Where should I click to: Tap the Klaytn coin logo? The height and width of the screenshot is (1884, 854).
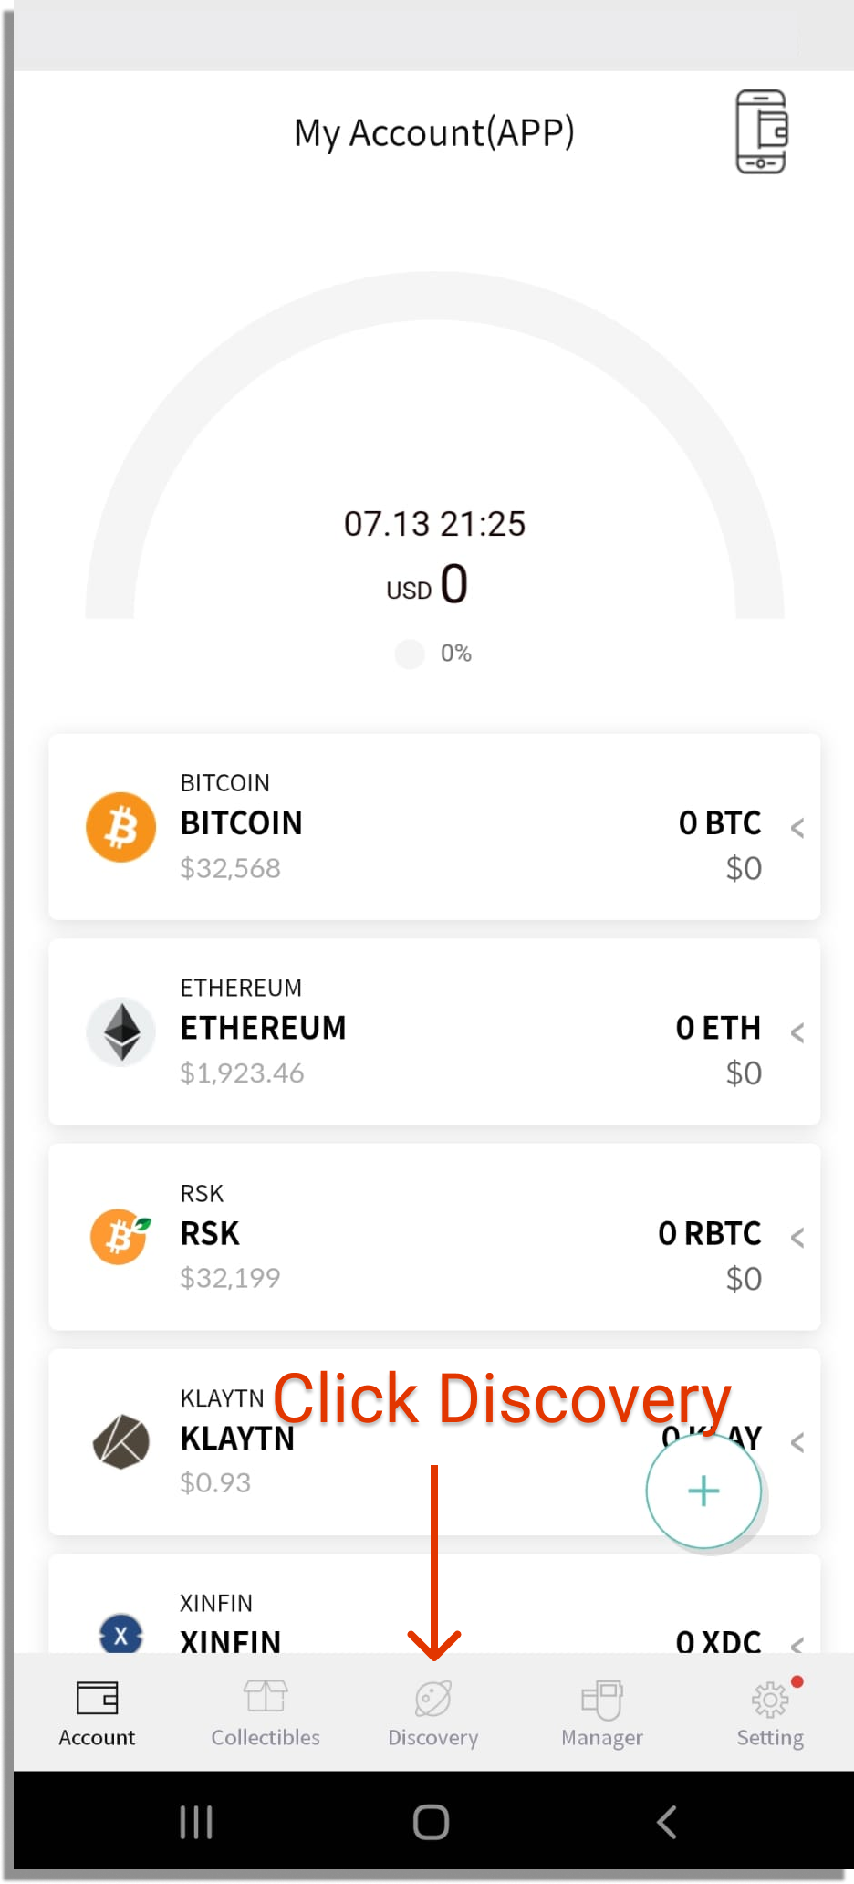120,1442
